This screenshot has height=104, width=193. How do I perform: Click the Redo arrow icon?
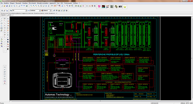click(x=24, y=6)
